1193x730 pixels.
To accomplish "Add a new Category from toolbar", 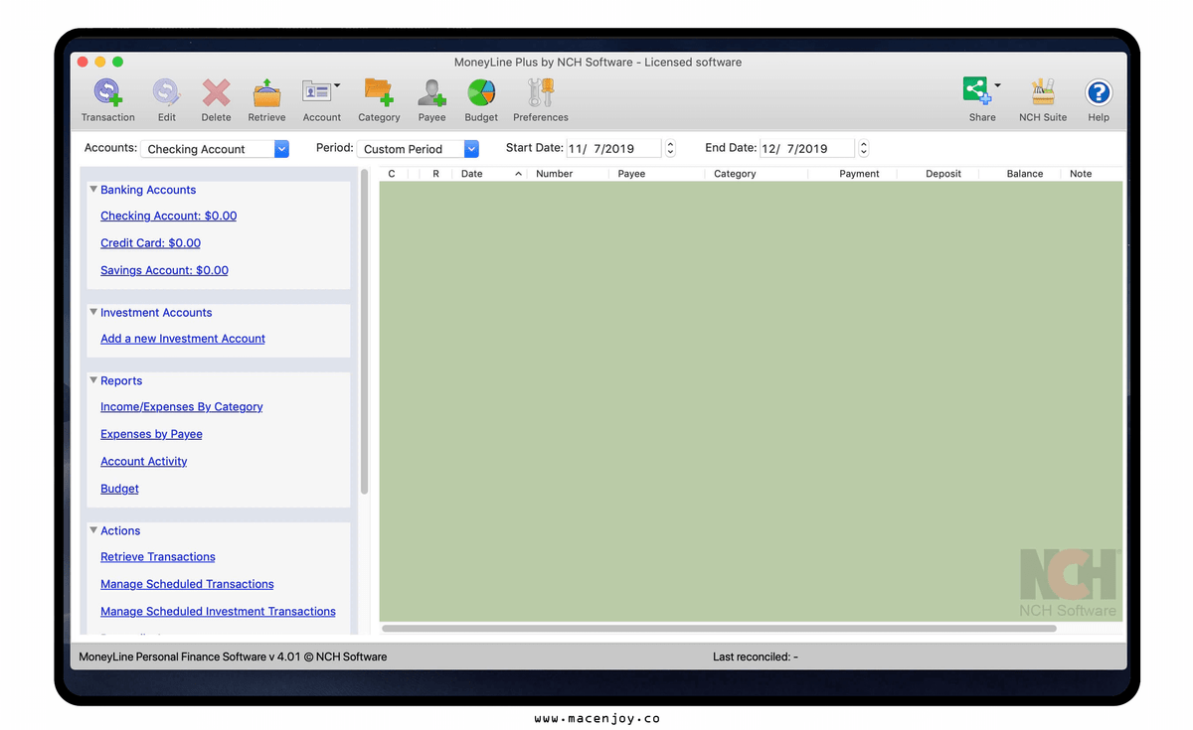I will (379, 100).
